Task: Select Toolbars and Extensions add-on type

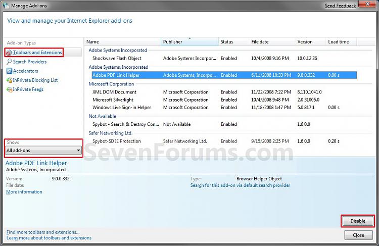Action: 37,53
